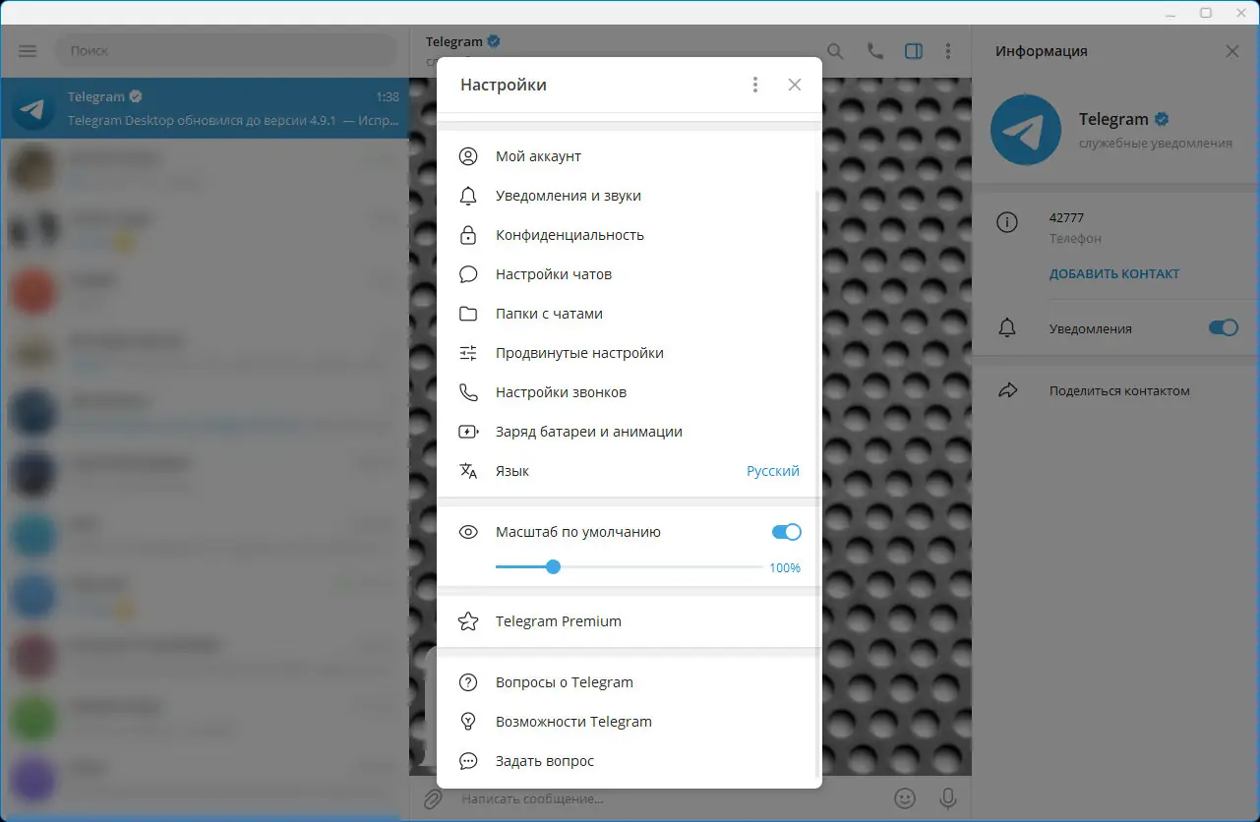Open Заряд батареи и анимации
Screen dimensions: 1260x822
pos(630,432)
